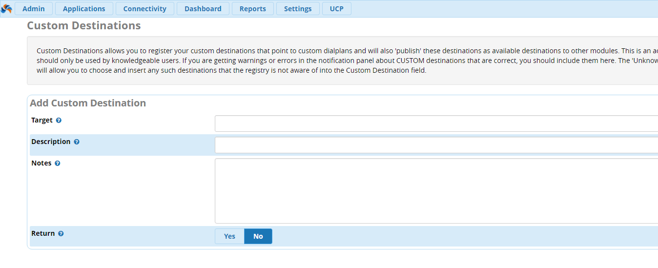Viewport: 658px width, 268px height.
Task: Show help tooltip for Target field
Action: (59, 121)
